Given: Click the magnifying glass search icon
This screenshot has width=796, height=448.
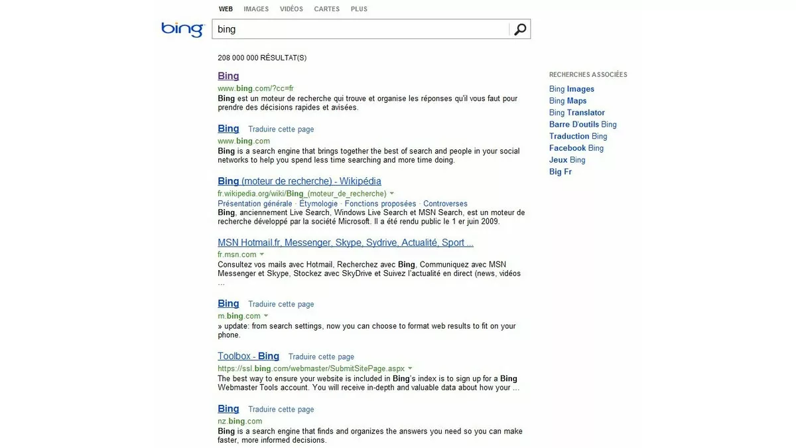Looking at the screenshot, I should click(520, 29).
